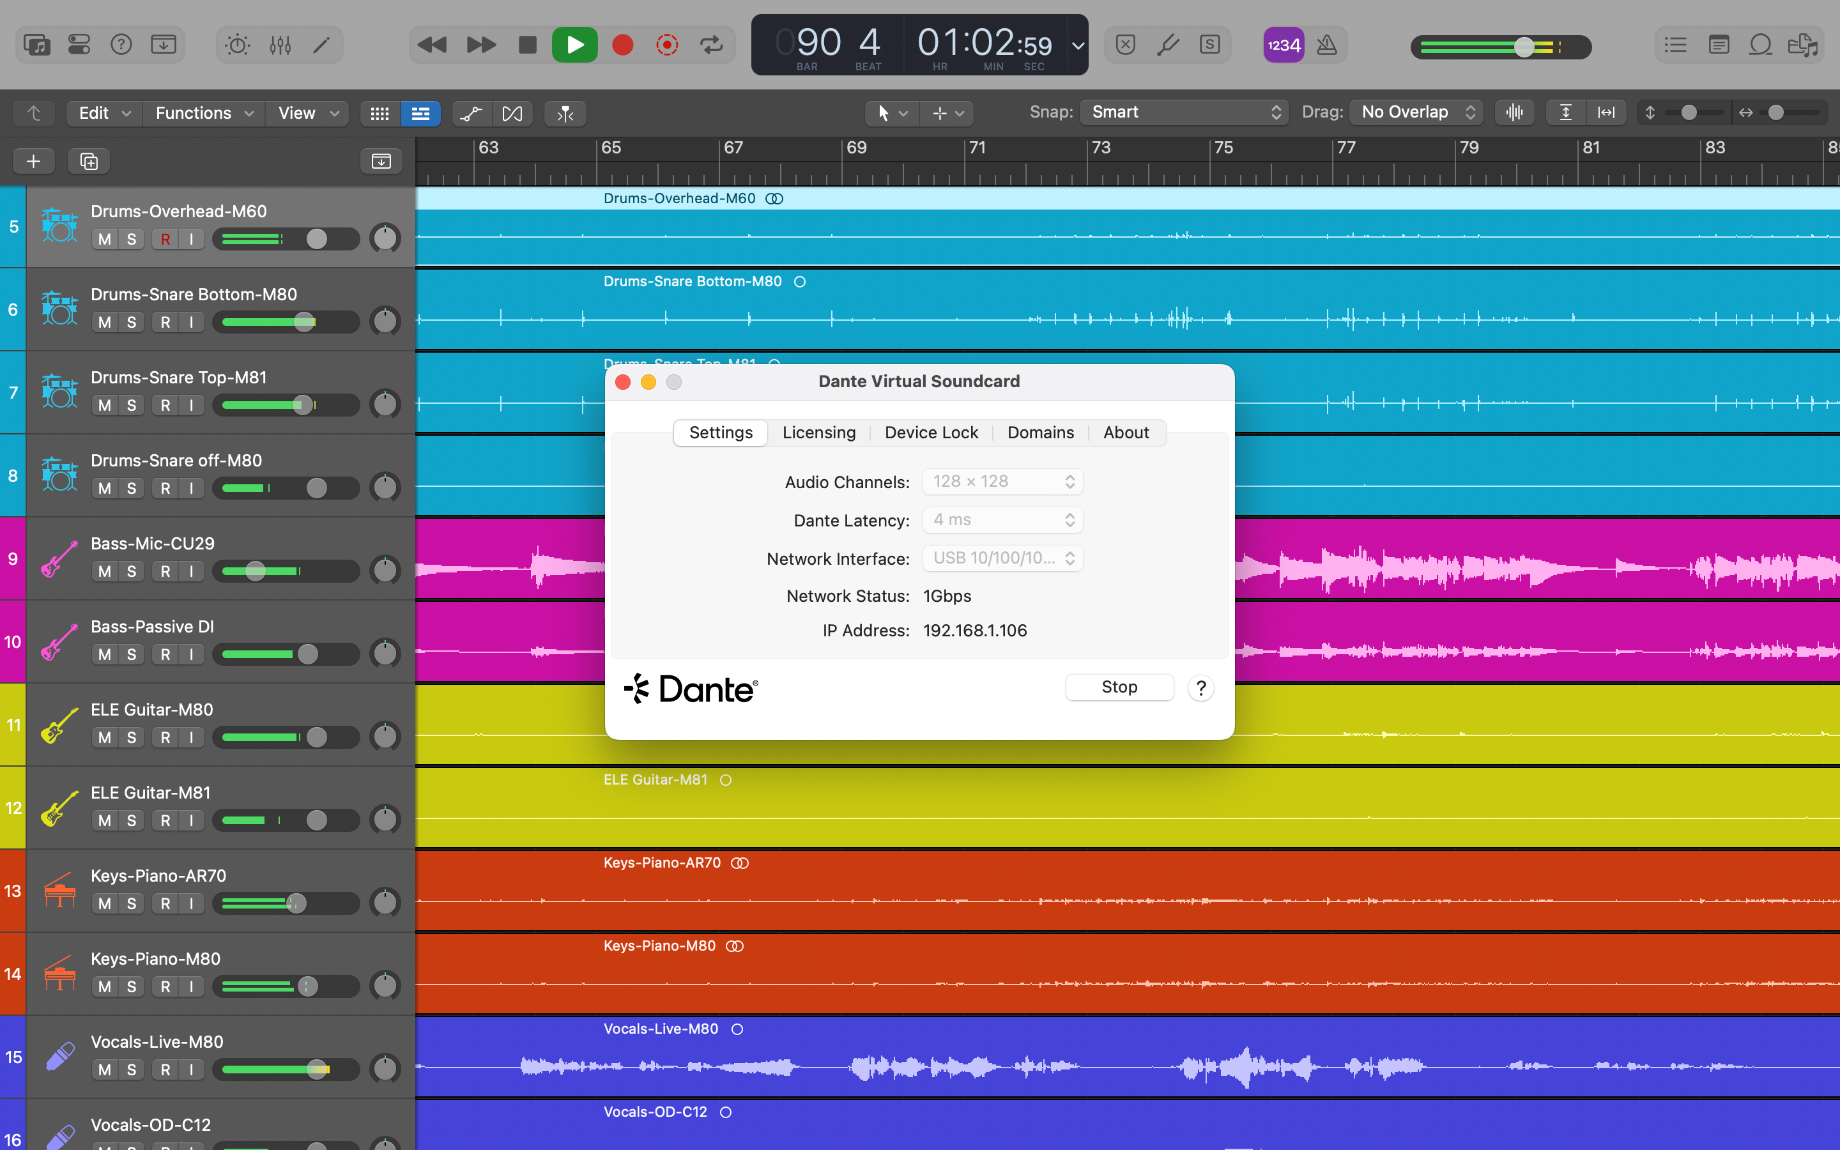Open the Note Pads icon
This screenshot has height=1150, width=1840.
tap(1719, 45)
